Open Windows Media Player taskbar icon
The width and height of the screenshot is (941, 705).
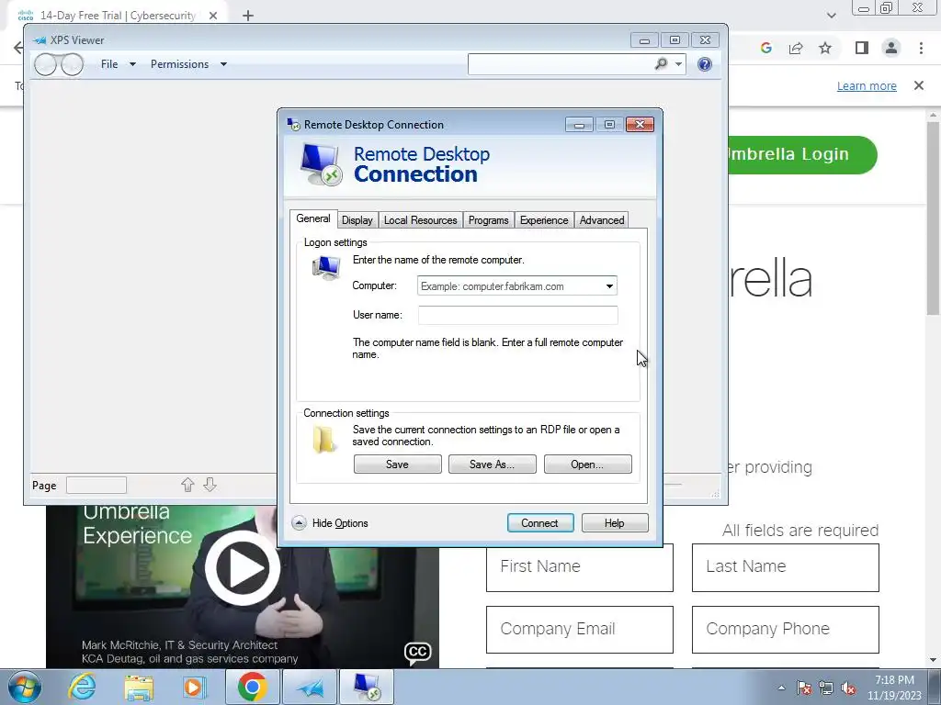point(193,687)
